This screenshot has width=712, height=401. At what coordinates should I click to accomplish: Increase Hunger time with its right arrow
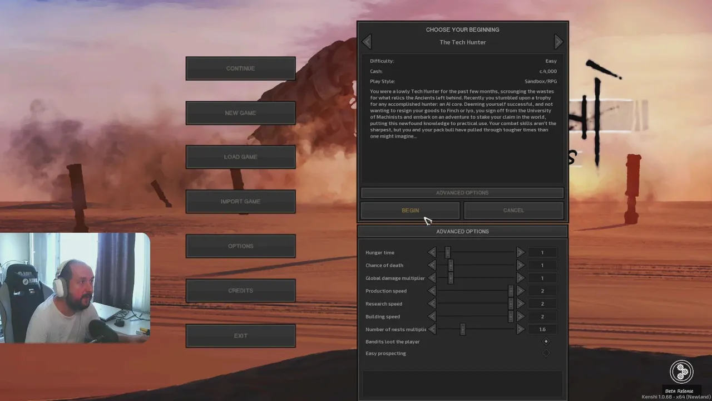(x=520, y=252)
